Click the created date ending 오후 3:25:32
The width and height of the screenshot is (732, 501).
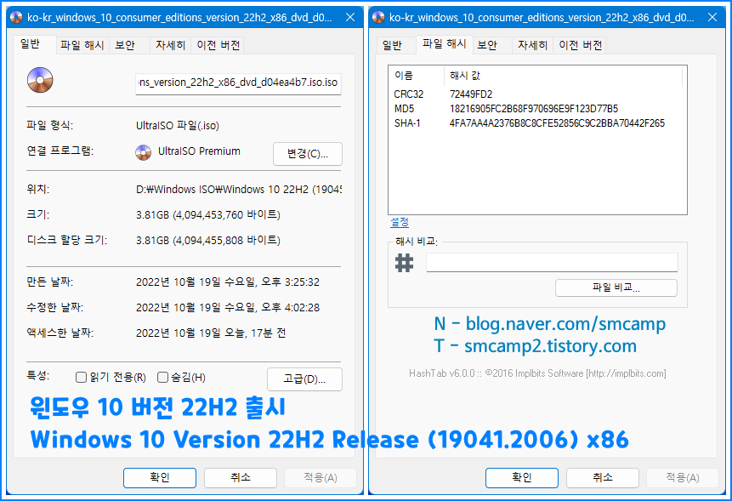[x=228, y=282]
